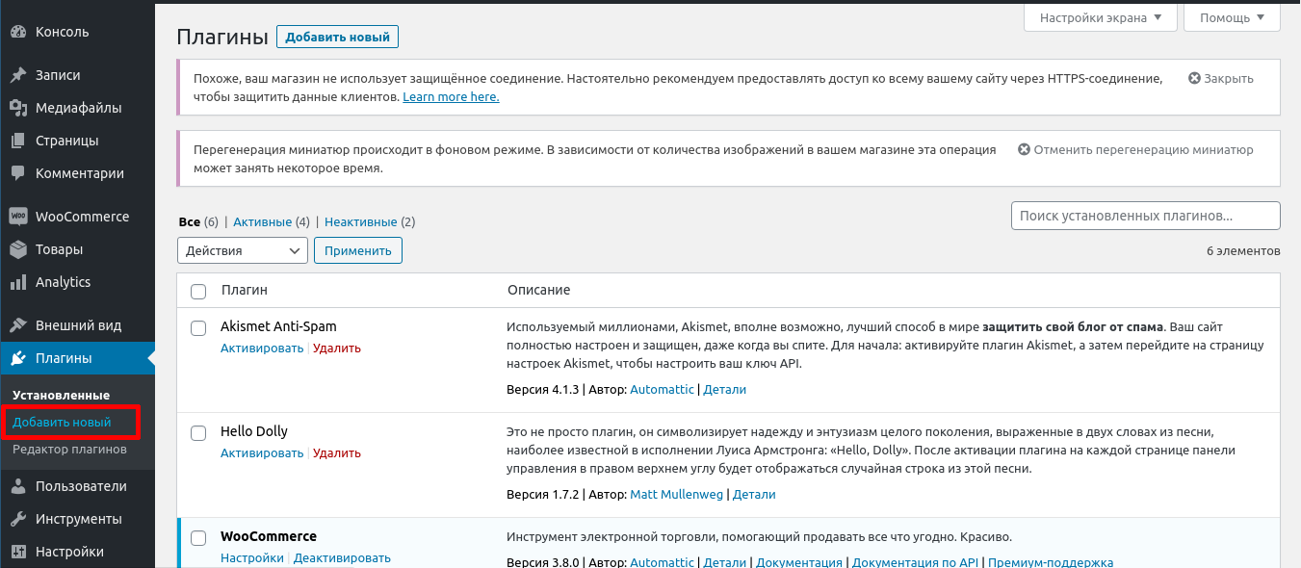The height and width of the screenshot is (568, 1301).
Task: Toggle the select-all checkbox in table header
Action: [x=198, y=291]
